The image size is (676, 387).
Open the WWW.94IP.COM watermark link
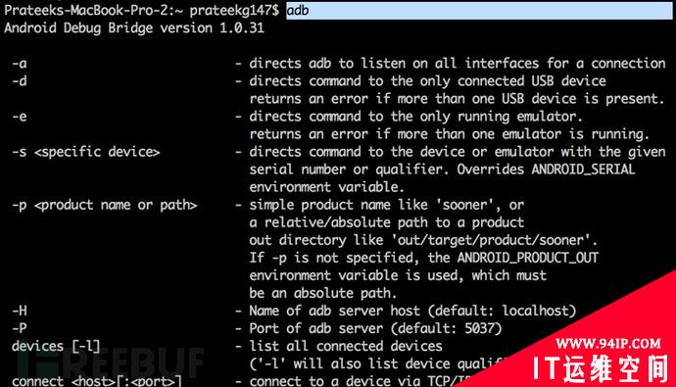coord(608,344)
